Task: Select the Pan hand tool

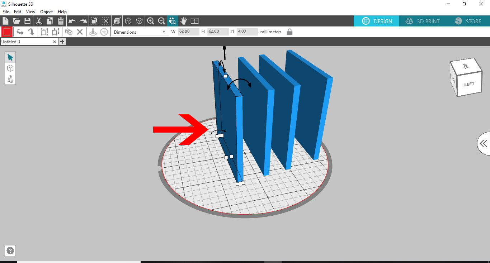Action: coord(184,21)
